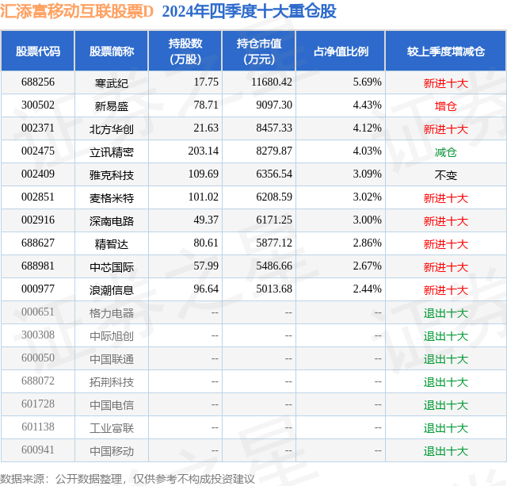This screenshot has height=486, width=507.
Task: Click market value 6208.59
Action: pyautogui.click(x=274, y=197)
